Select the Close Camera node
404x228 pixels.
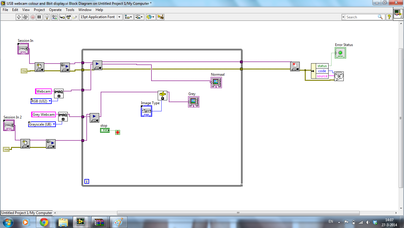295,66
